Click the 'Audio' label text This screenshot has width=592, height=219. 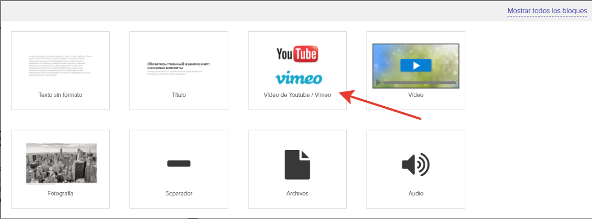416,193
